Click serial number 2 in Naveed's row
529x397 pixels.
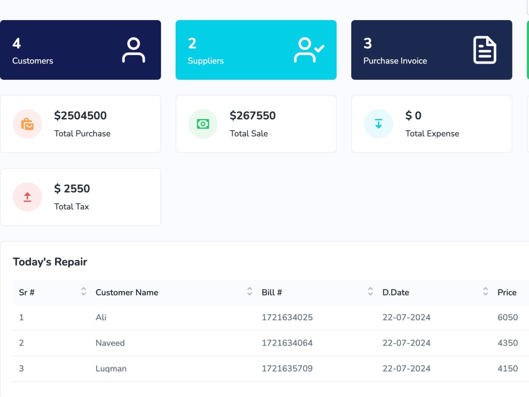tap(21, 343)
